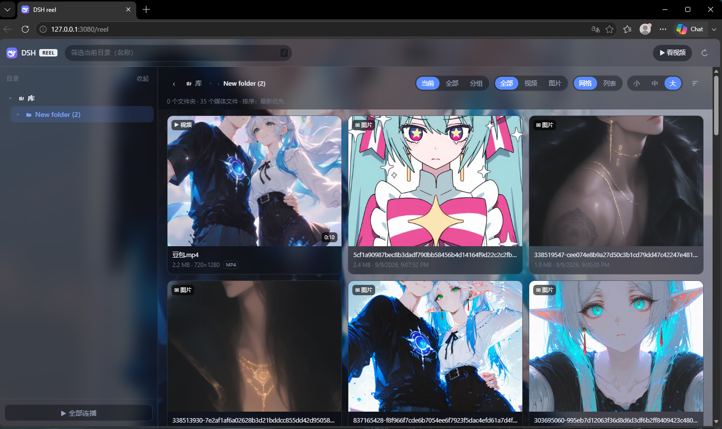Filter media to 视频 only
This screenshot has width=722, height=429.
click(531, 83)
